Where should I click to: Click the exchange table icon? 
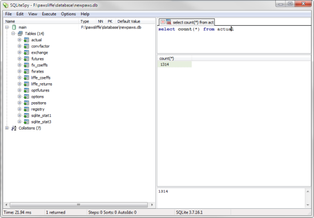tap(26, 53)
